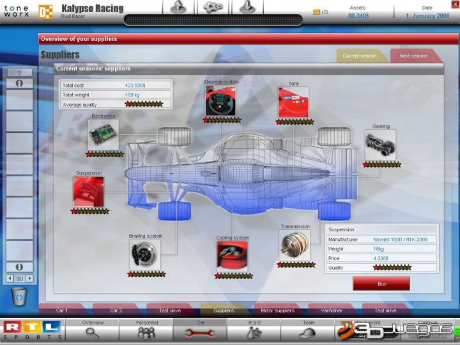Go to the Varnisher tab
The image size is (460, 345).
point(330,310)
